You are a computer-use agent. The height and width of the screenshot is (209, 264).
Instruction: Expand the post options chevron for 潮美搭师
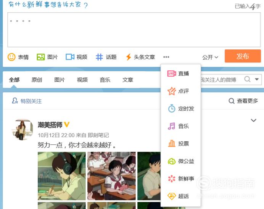pyautogui.click(x=253, y=120)
